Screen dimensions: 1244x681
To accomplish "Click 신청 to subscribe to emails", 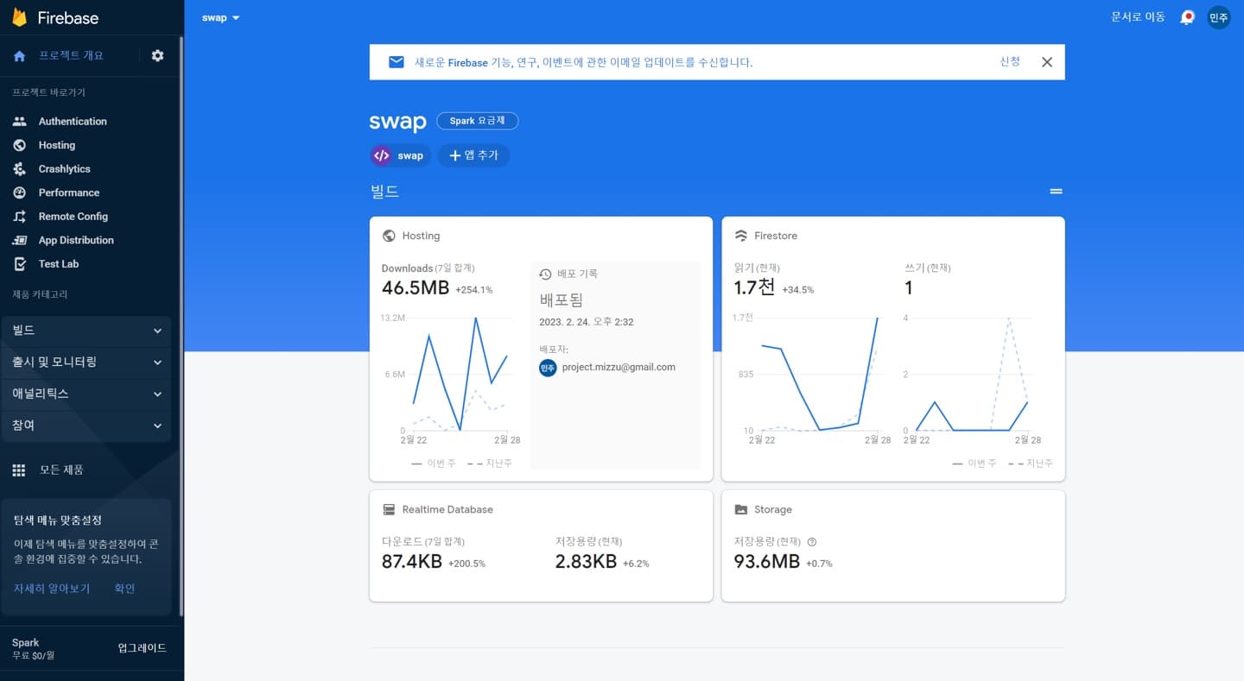I will click(x=1010, y=62).
